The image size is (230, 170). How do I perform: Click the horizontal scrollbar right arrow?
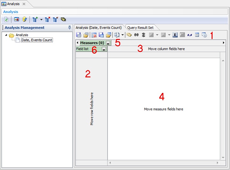[x=218, y=163]
